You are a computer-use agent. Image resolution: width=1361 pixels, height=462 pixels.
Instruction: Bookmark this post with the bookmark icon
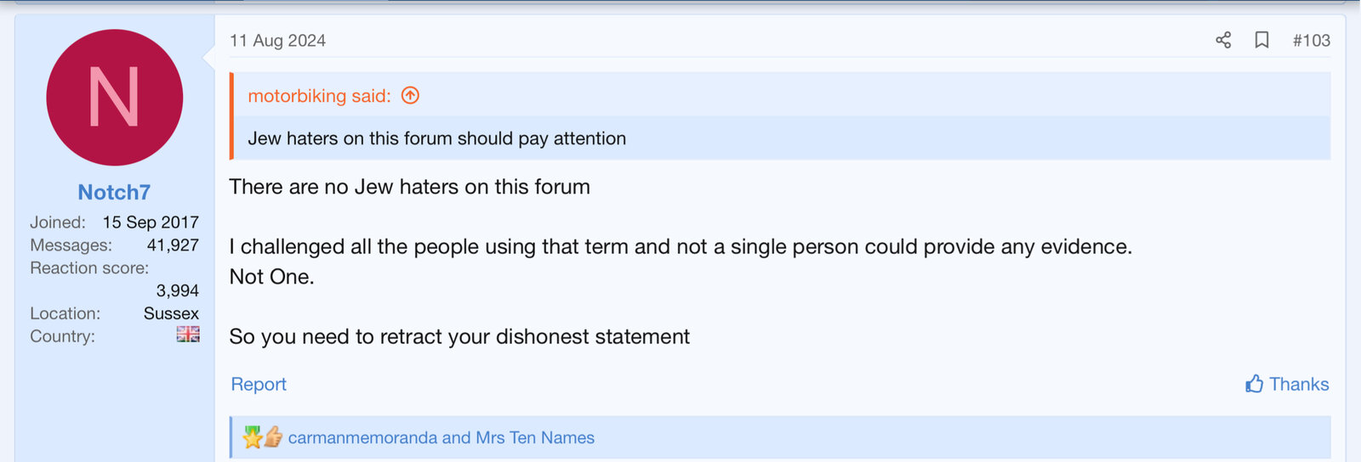(x=1262, y=40)
